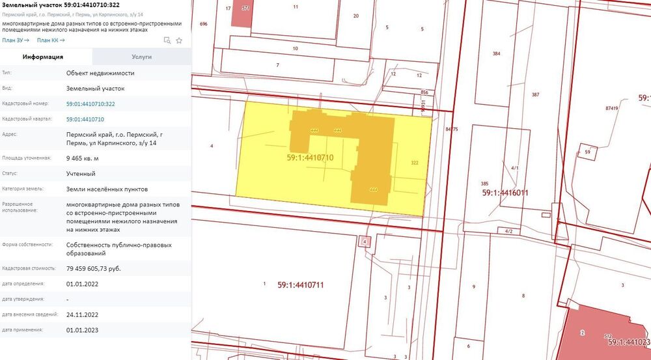Screen dimensions: 651x360
Task: Open the План ЗУ link
Action: tap(16, 40)
